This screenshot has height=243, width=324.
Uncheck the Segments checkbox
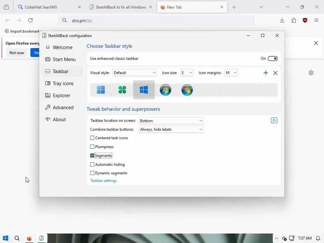tap(92, 155)
